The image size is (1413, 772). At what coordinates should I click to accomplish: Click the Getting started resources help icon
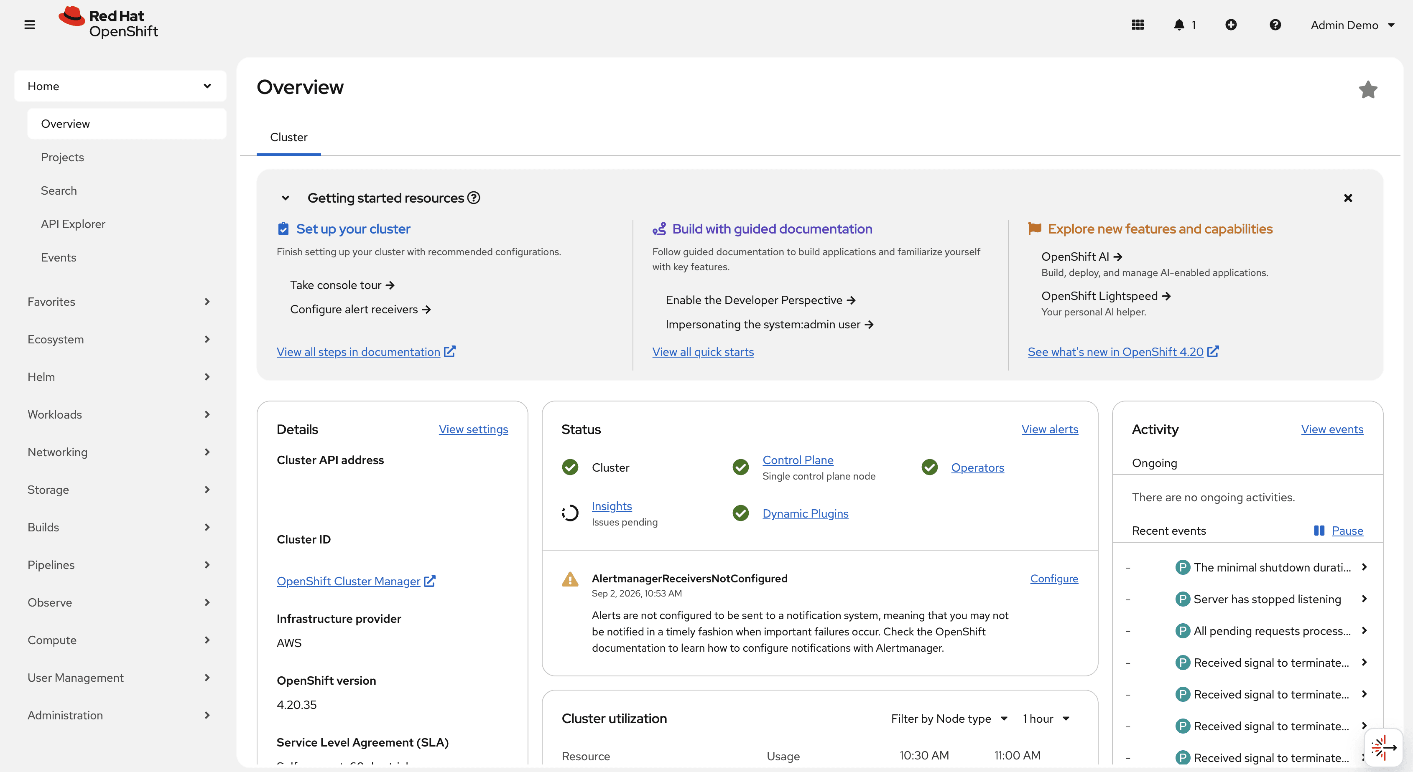point(474,198)
